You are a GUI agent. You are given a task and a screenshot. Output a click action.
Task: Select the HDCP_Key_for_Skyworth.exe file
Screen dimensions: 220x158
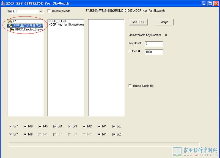(66, 24)
